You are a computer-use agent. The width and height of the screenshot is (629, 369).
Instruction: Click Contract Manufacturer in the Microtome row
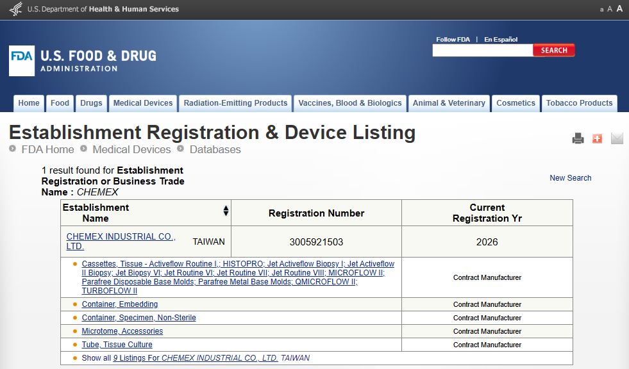(x=487, y=331)
